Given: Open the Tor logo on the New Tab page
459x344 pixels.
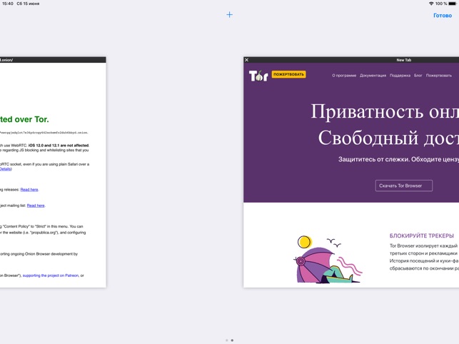Looking at the screenshot, I should (258, 76).
